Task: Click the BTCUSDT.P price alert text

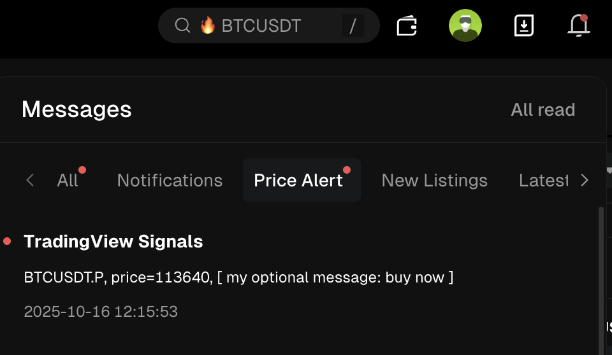Action: pos(238,277)
